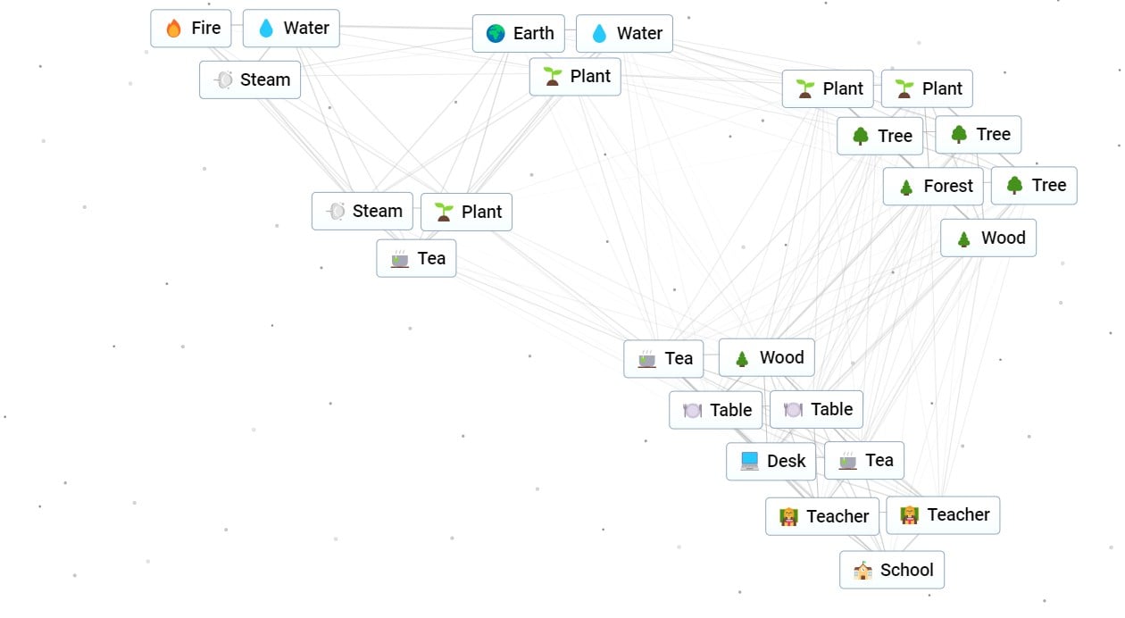Click the School building emoji icon
This screenshot has height=618, width=1125.
coord(862,571)
